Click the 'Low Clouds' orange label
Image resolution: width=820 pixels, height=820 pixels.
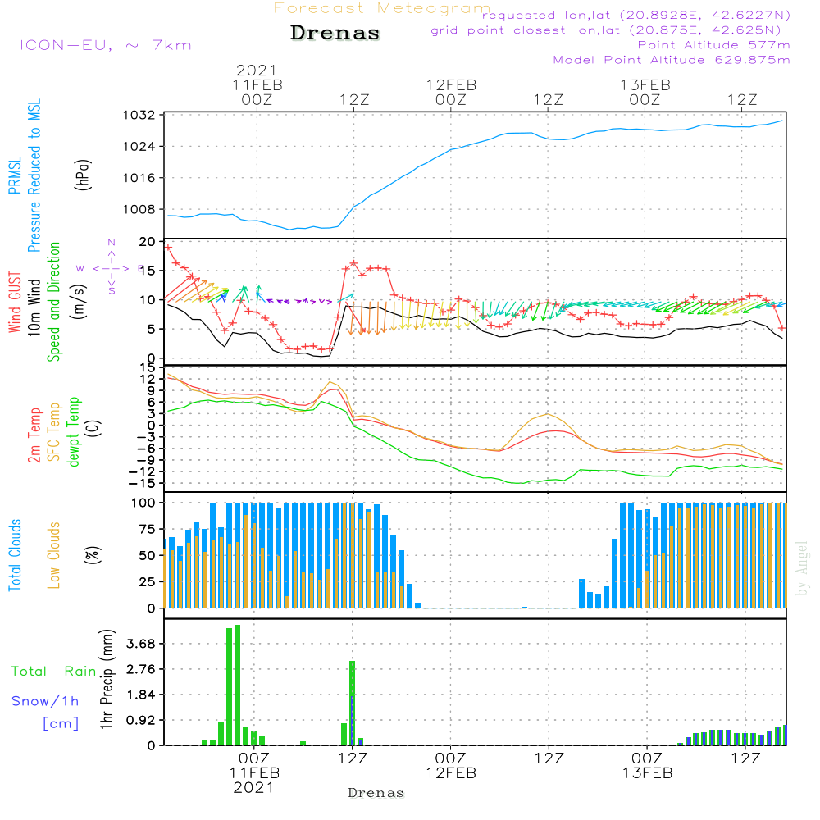[53, 555]
